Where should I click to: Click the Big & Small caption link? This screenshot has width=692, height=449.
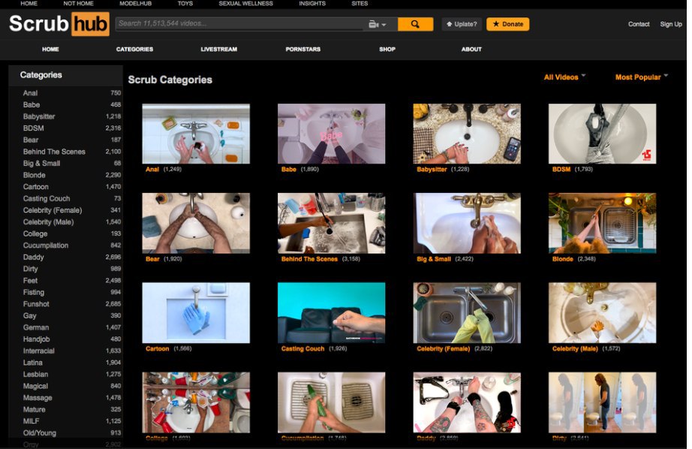(x=434, y=259)
